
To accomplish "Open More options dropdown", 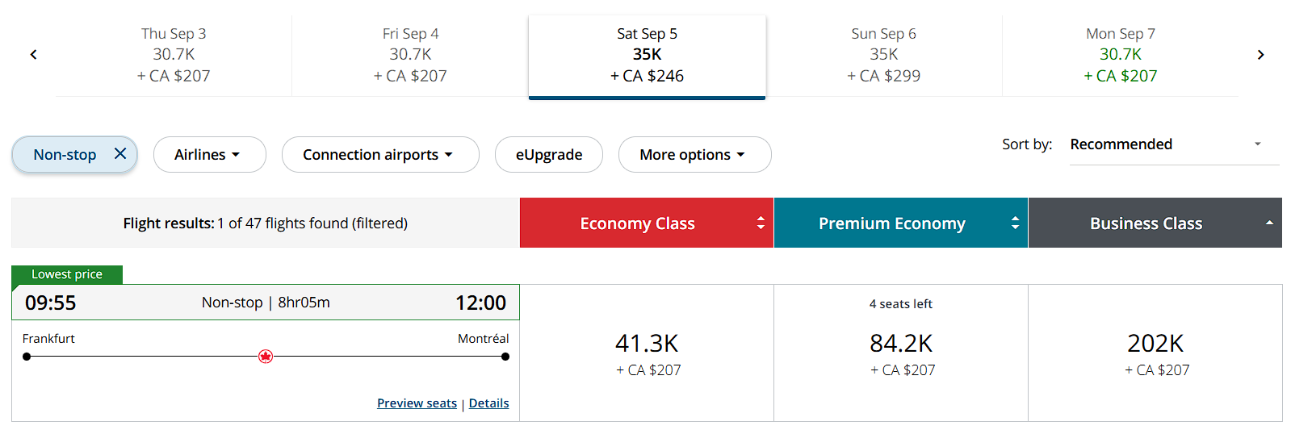I will (x=694, y=155).
